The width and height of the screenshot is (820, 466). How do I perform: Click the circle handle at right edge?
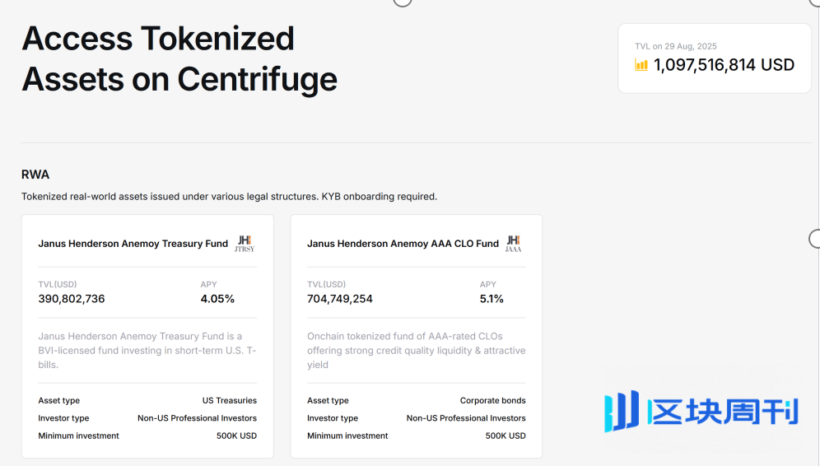(x=814, y=239)
